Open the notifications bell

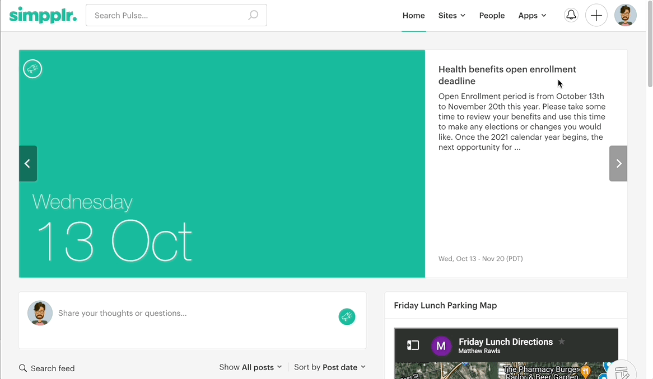[571, 15]
